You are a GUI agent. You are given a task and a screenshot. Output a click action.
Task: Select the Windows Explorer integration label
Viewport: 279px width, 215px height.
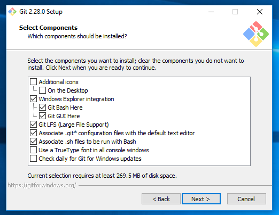pyautogui.click(x=76, y=99)
